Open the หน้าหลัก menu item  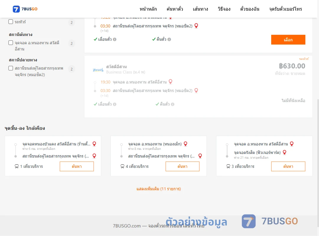[148, 9]
